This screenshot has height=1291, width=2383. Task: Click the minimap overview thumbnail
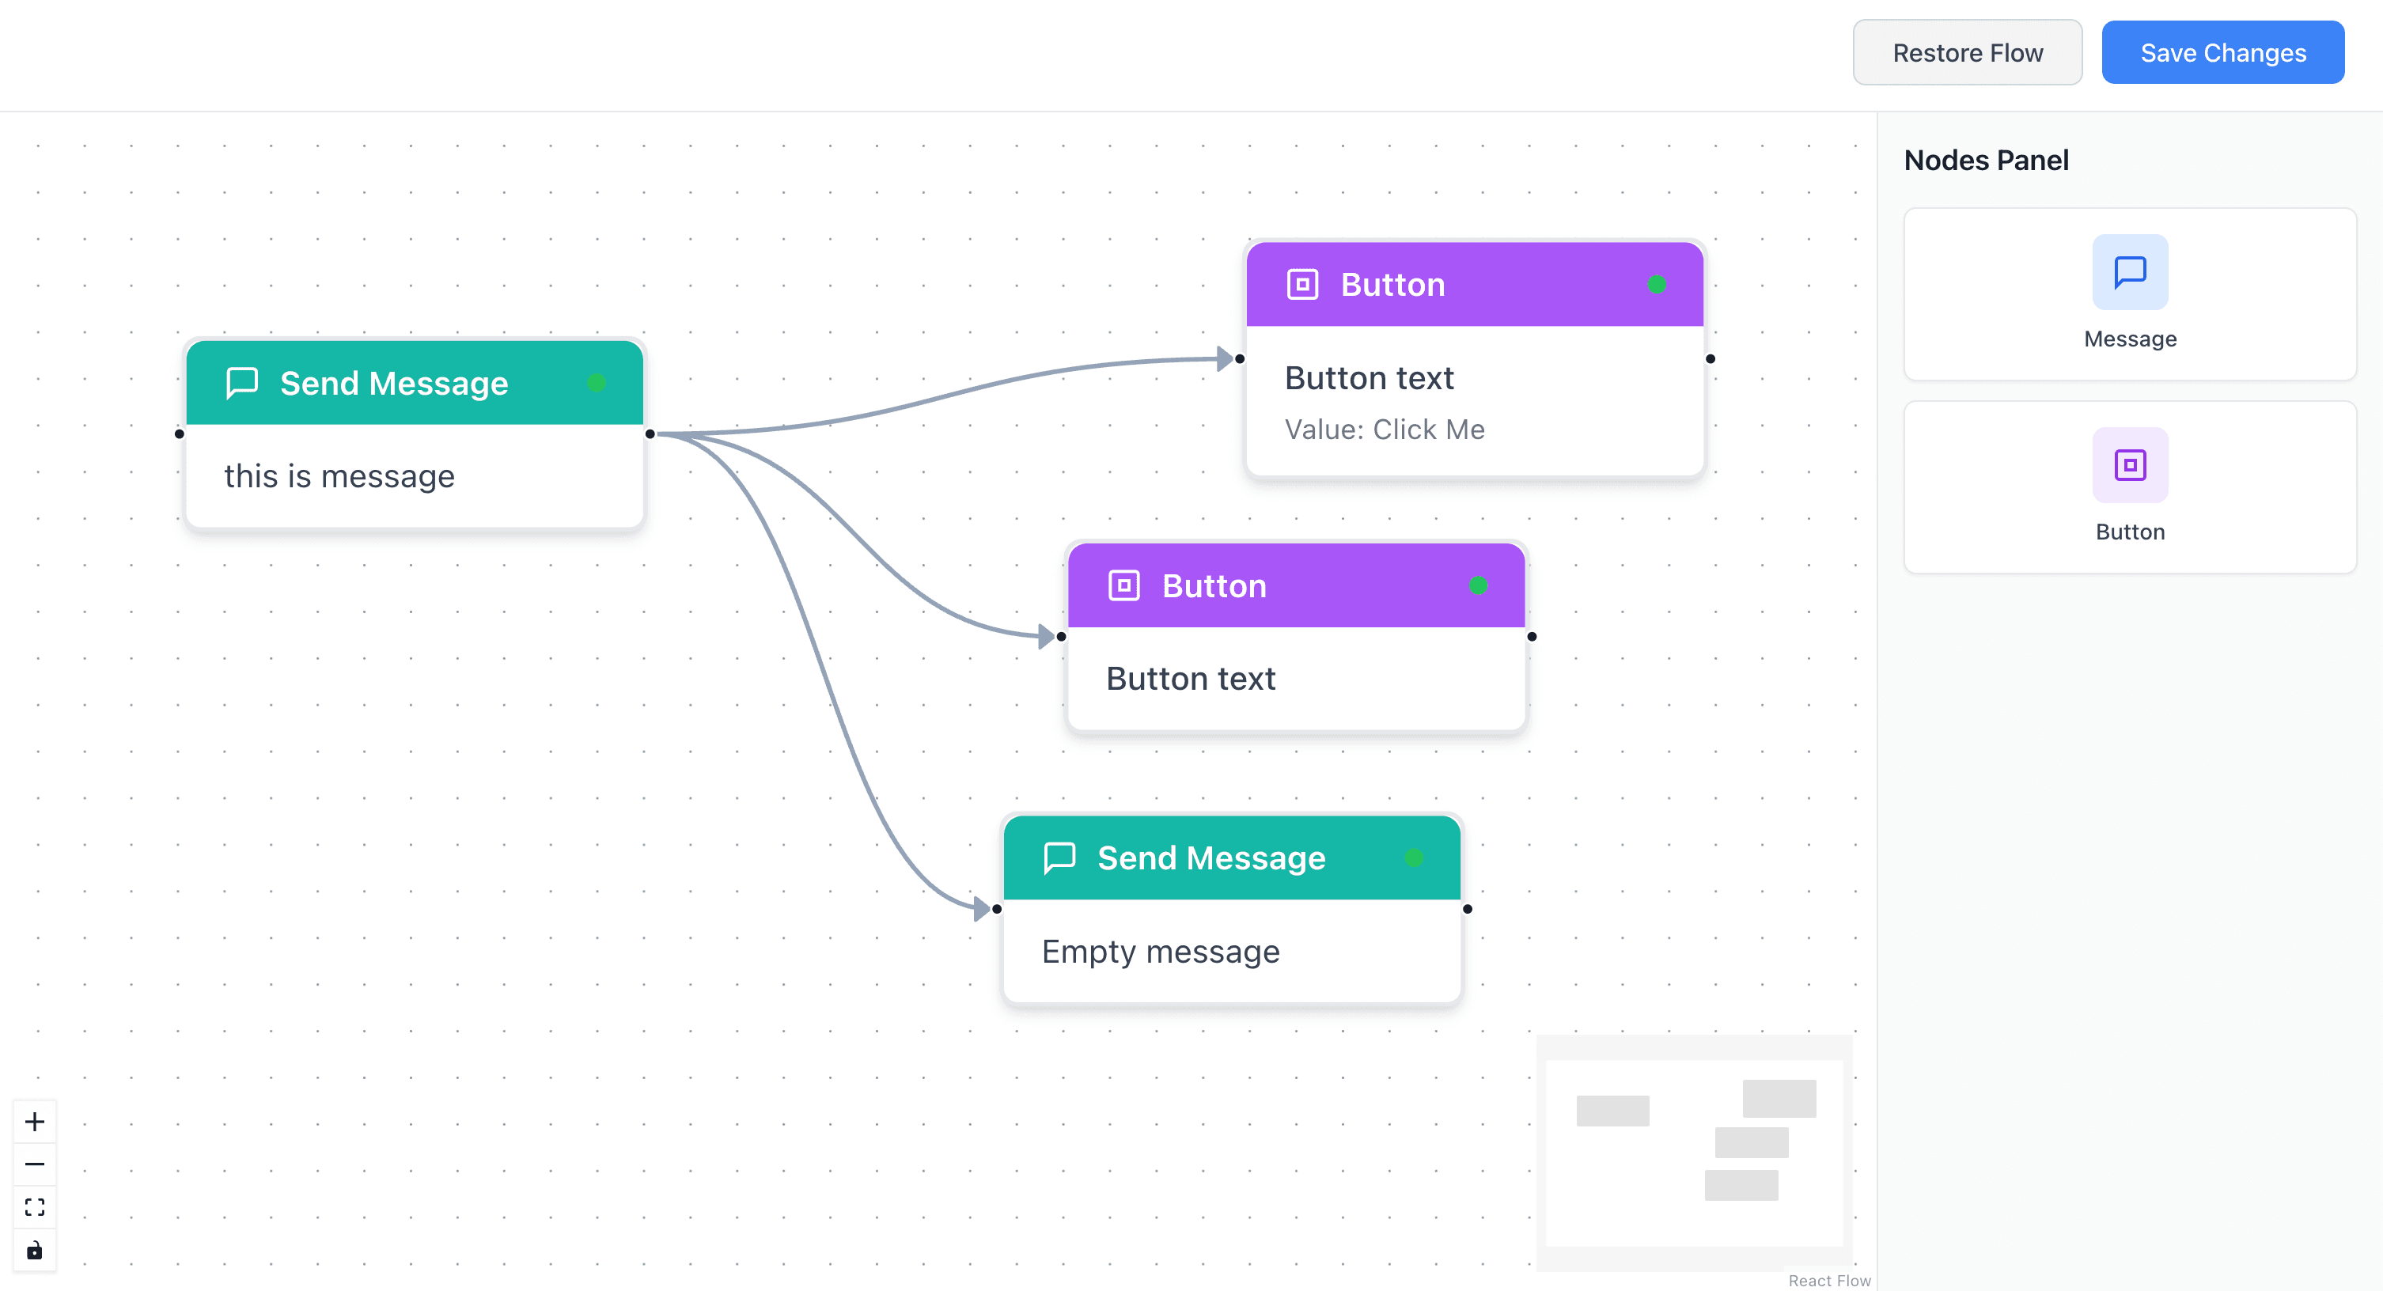tap(1694, 1151)
